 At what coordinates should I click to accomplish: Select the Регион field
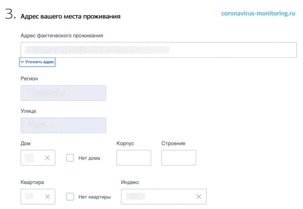coord(64,93)
